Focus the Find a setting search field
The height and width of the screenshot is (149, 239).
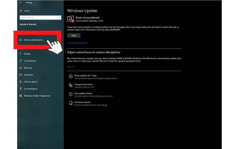tap(40, 18)
